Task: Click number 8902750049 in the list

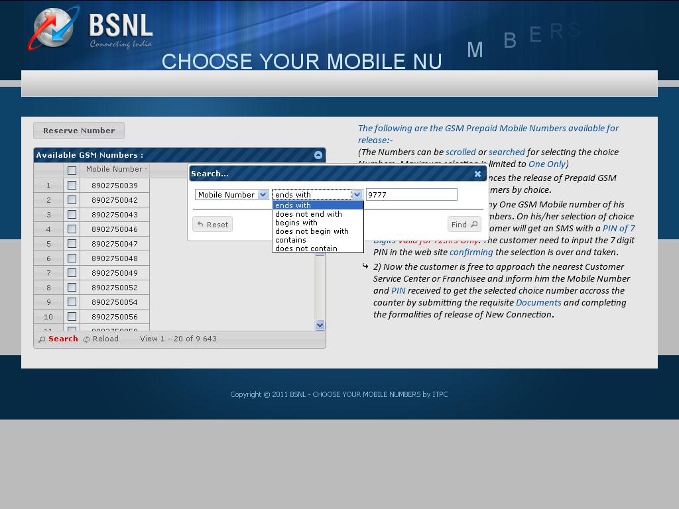Action: pyautogui.click(x=115, y=273)
